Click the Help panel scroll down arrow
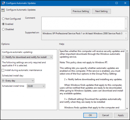Screen dimensions: 130x120 [x=127, y=108]
